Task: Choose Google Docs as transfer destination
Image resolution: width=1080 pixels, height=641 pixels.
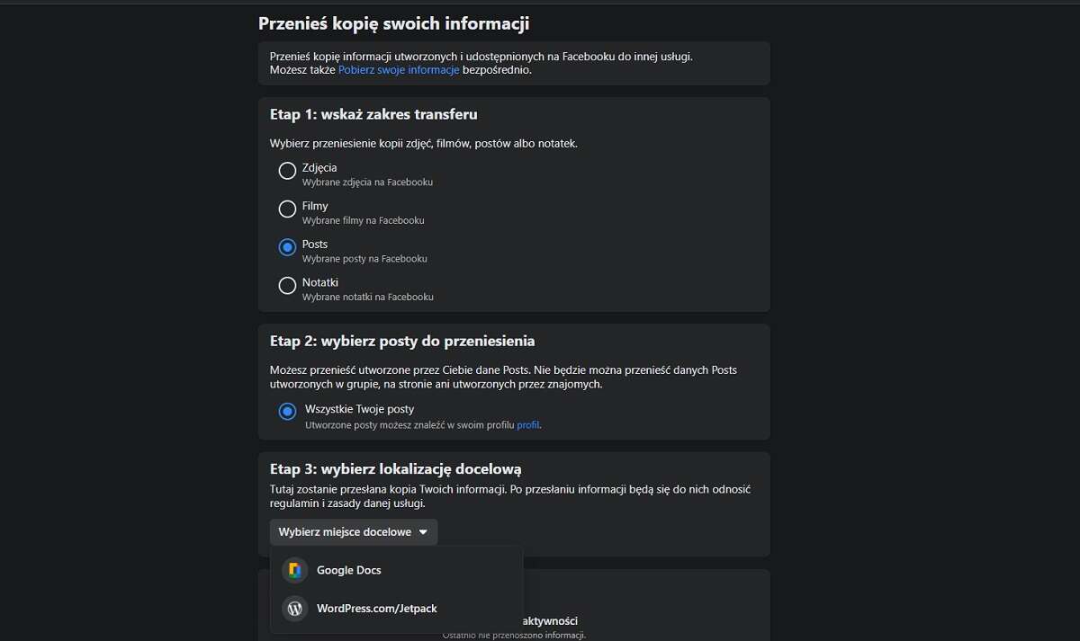Action: pyautogui.click(x=347, y=570)
